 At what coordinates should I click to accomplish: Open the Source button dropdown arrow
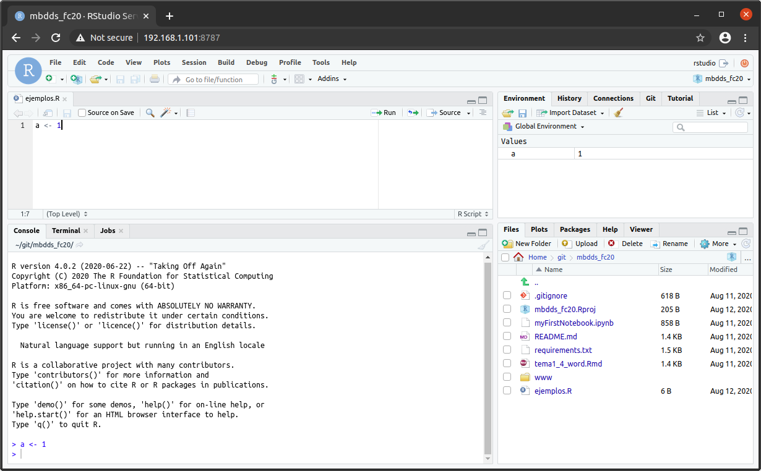coord(469,113)
